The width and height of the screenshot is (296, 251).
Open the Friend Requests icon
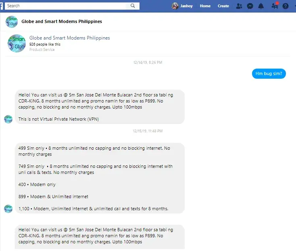(239, 6)
